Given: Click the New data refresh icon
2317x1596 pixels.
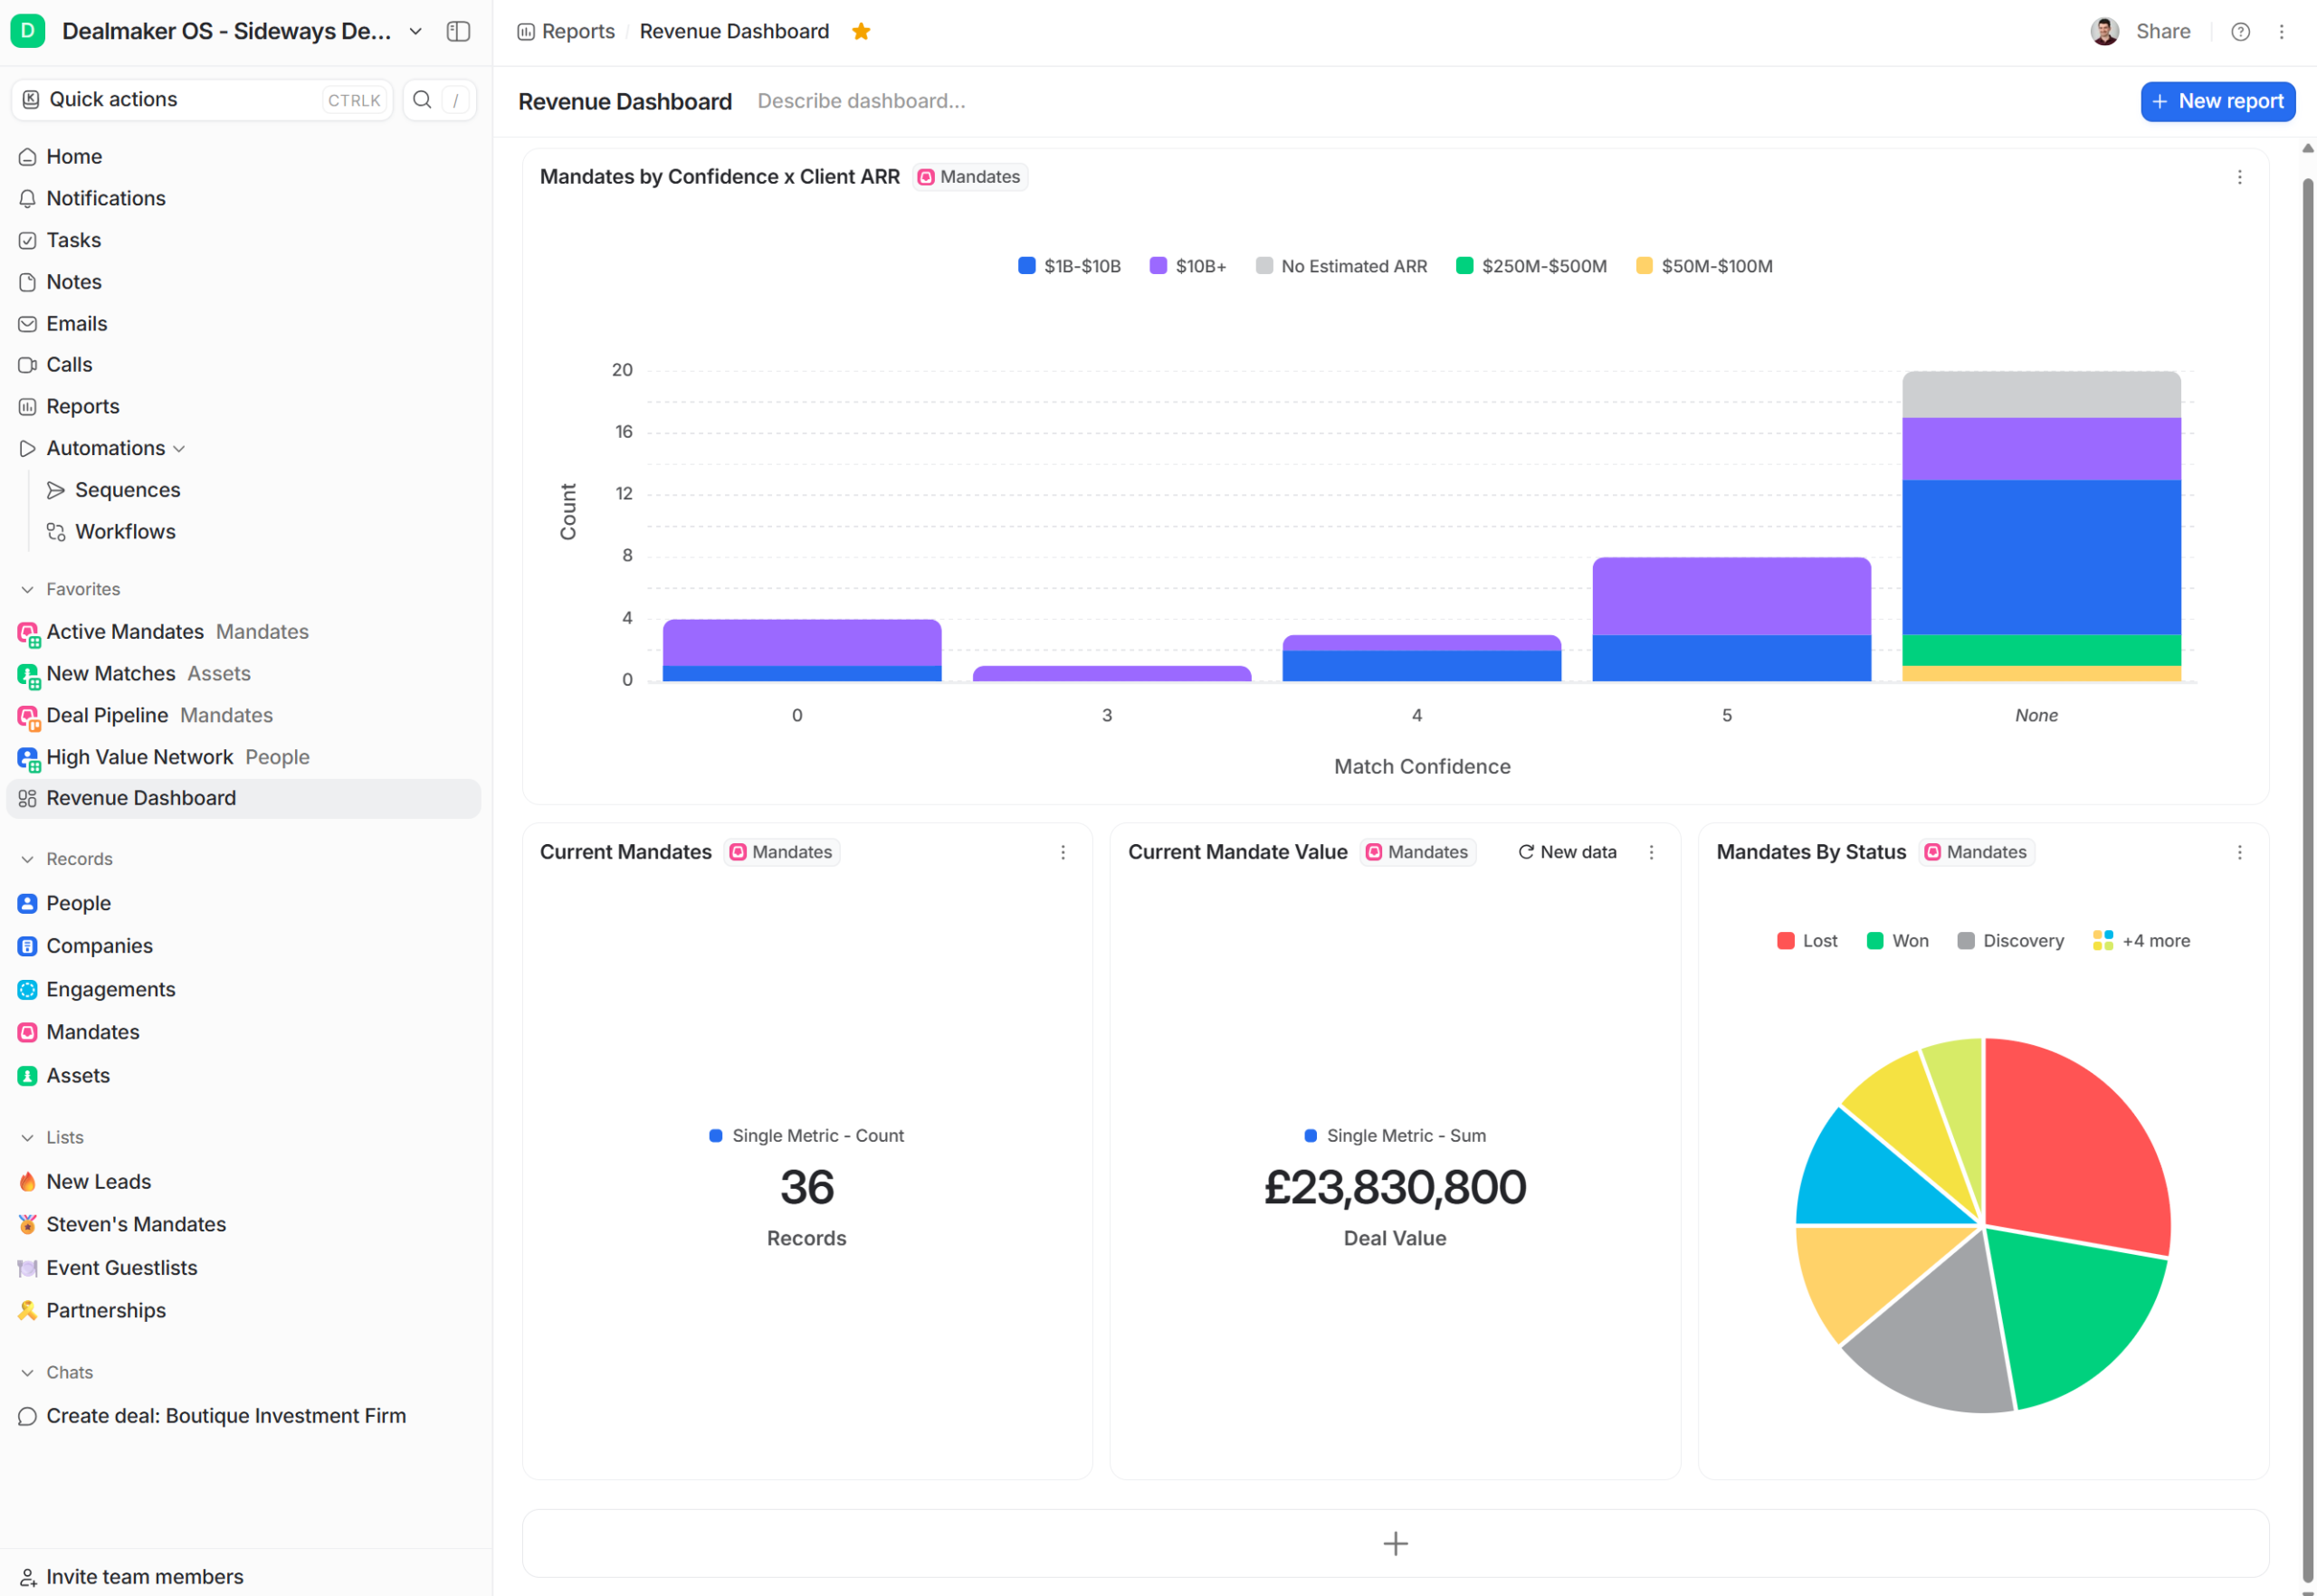Looking at the screenshot, I should (1526, 852).
